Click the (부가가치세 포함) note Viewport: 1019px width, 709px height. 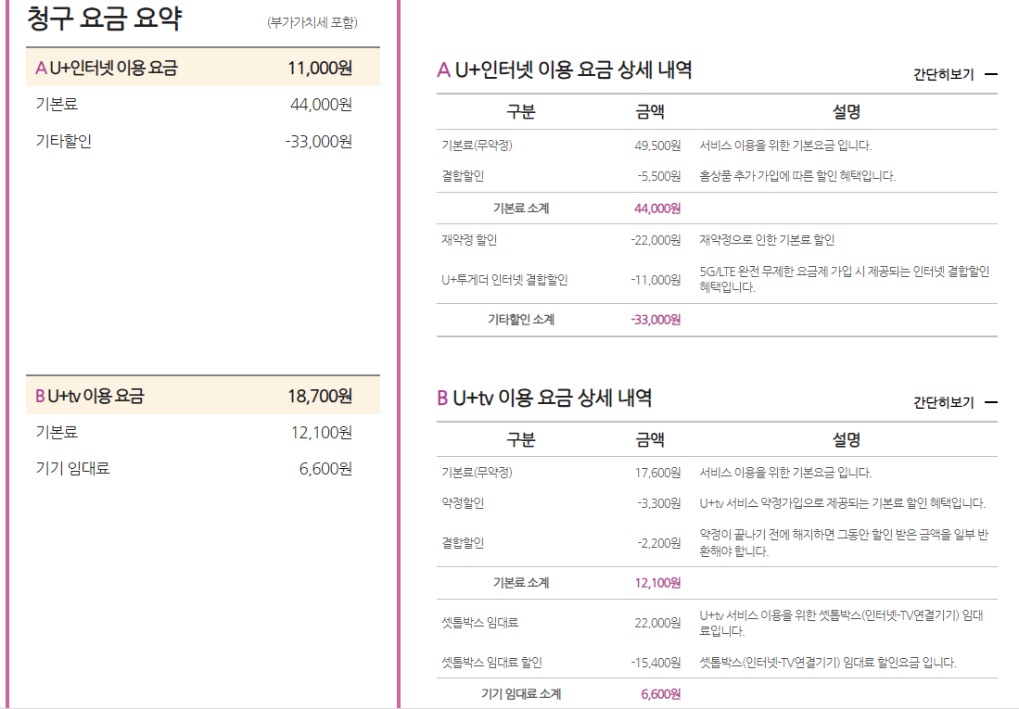point(312,23)
